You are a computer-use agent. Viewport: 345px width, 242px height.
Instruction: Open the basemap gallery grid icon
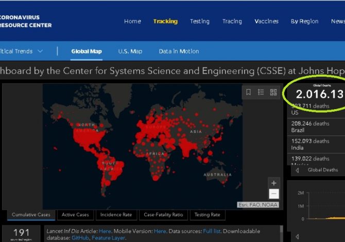[x=273, y=92]
